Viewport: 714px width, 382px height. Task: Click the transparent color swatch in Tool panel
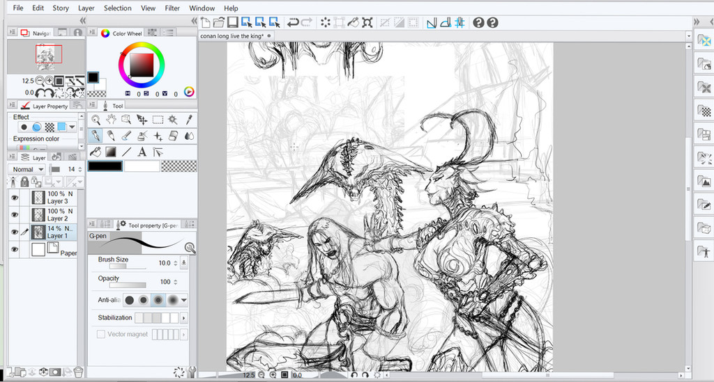[x=179, y=166]
